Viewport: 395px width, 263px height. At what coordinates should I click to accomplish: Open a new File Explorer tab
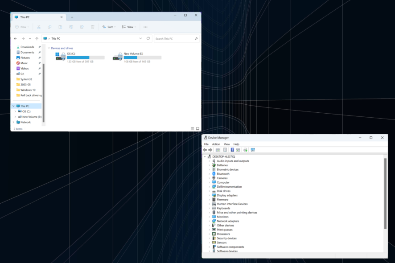(72, 17)
